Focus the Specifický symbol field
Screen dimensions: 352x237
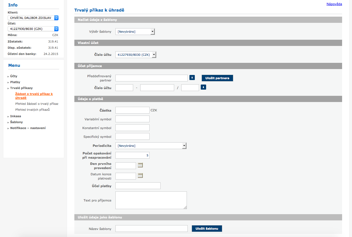coord(132,136)
